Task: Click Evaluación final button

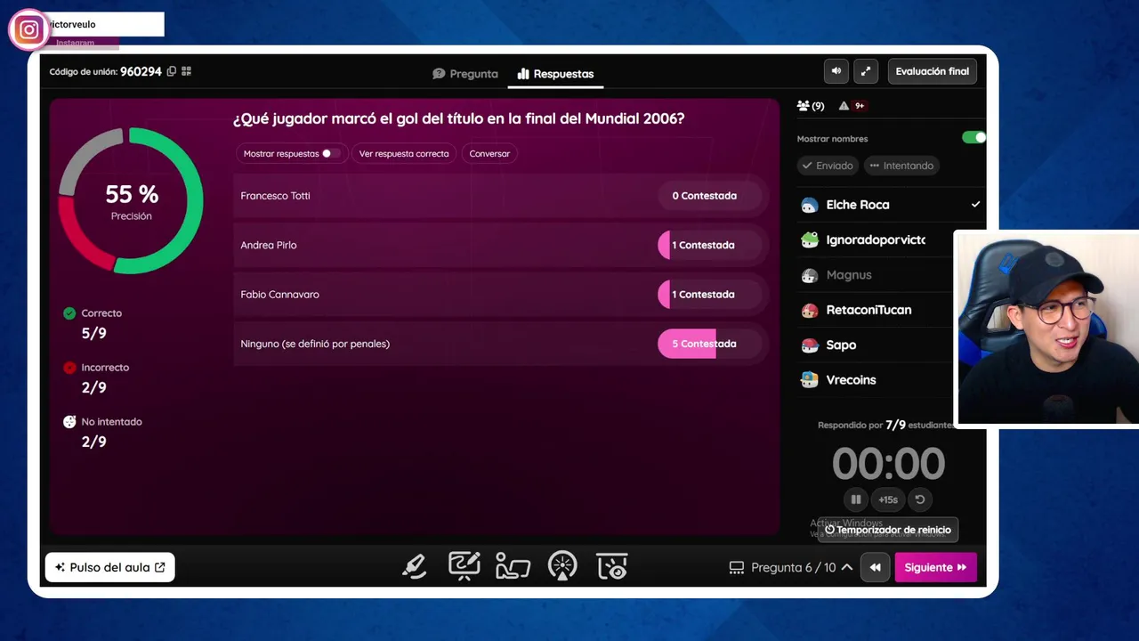Action: 932,71
